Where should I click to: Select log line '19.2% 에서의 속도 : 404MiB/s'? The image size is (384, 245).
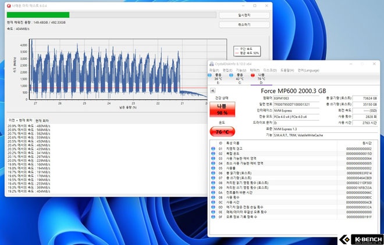(x=29, y=192)
